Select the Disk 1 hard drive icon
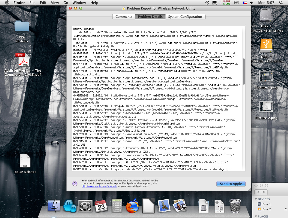 point(266,16)
